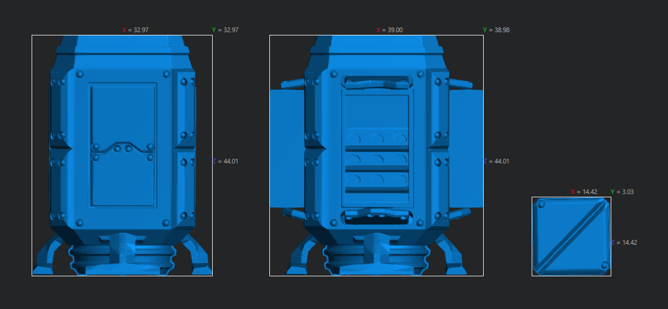This screenshot has width=668, height=309.
Task: Click the Z = 44.01 label beside open-shelf model
Action: tap(496, 161)
